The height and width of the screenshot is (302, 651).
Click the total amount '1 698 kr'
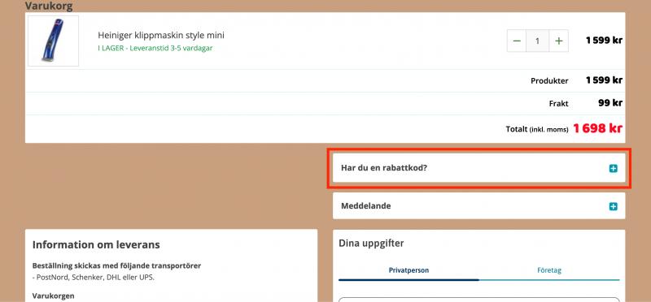coord(598,129)
